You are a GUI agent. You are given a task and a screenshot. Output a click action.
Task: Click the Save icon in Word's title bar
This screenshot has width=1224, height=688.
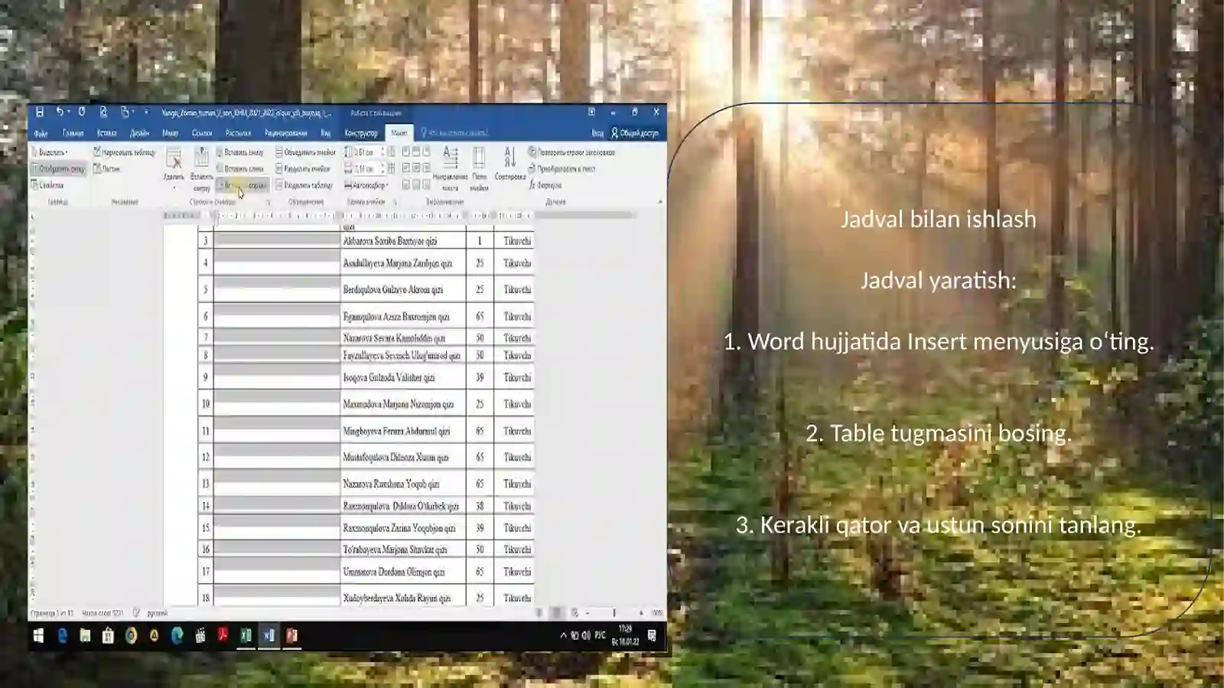pyautogui.click(x=40, y=112)
